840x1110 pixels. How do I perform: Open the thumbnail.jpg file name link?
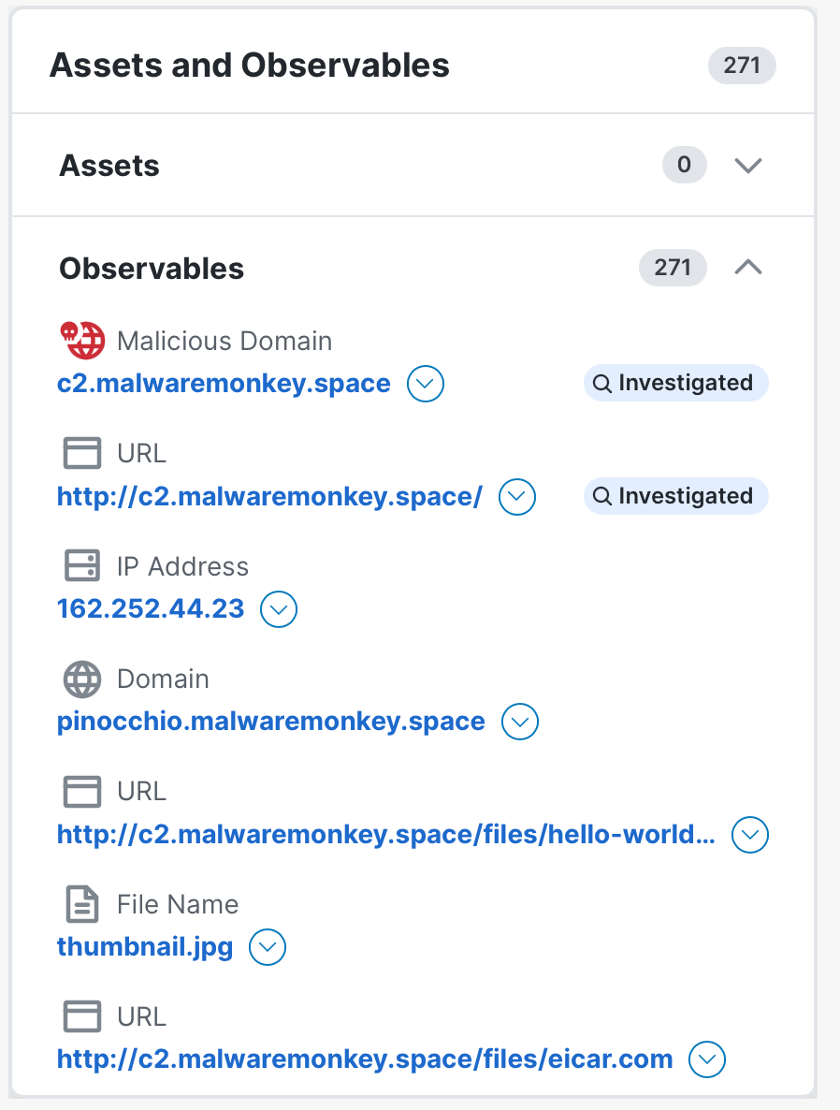[x=145, y=946]
